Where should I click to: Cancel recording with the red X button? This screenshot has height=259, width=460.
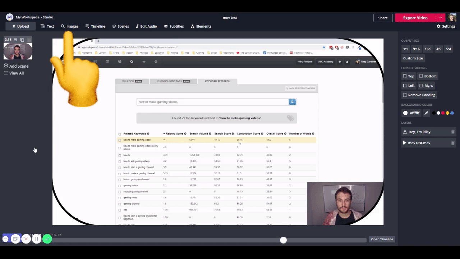[26, 238]
